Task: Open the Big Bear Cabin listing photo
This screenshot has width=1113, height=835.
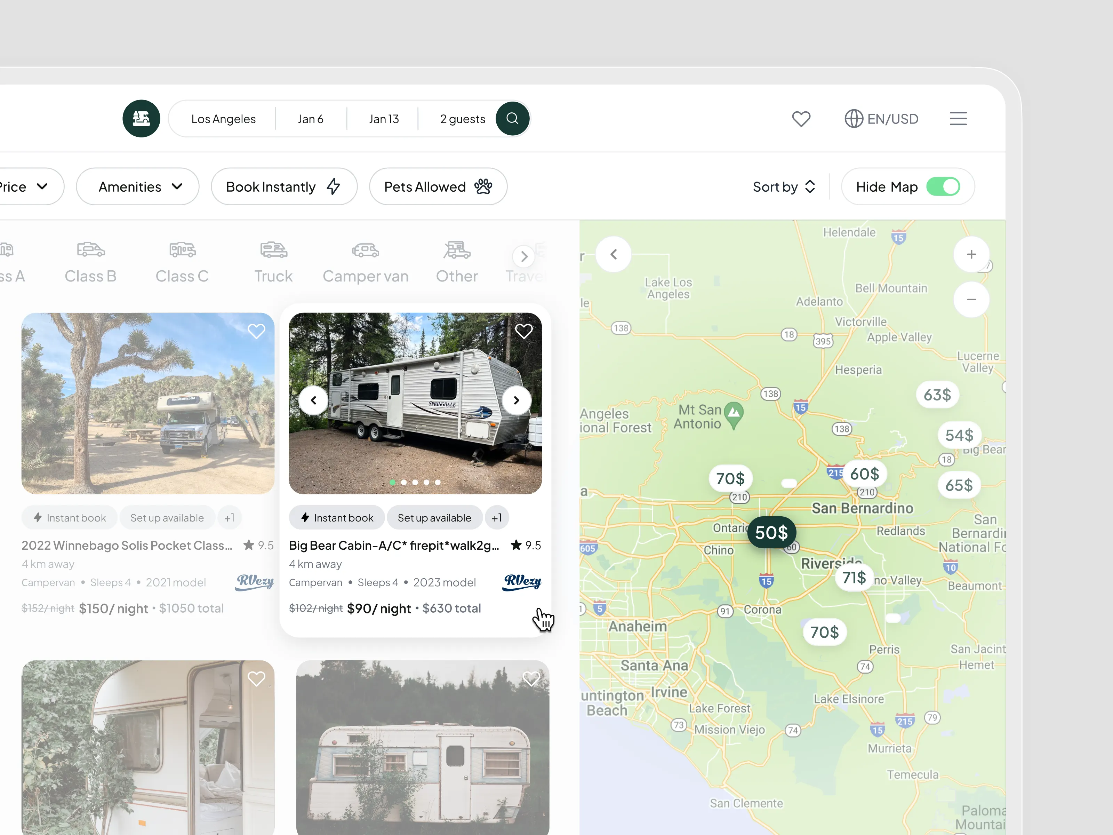Action: pos(415,403)
